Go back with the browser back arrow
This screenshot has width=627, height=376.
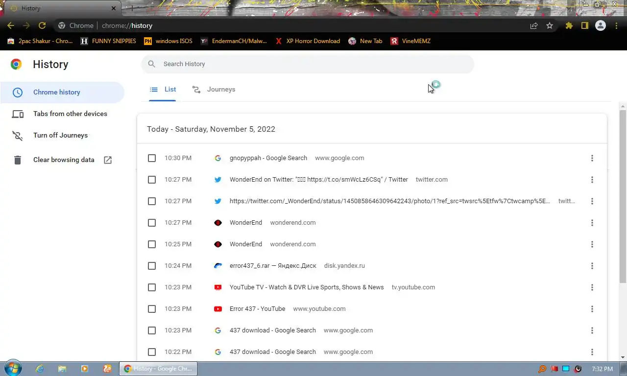tap(11, 25)
